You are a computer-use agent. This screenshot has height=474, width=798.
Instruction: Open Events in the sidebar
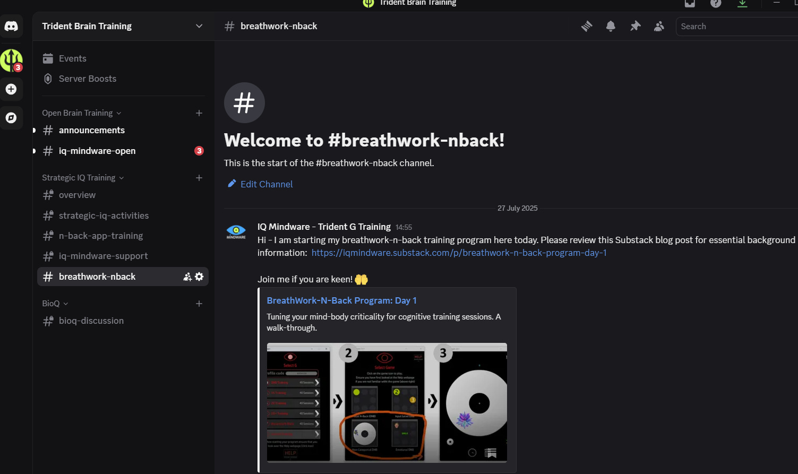(x=123, y=58)
